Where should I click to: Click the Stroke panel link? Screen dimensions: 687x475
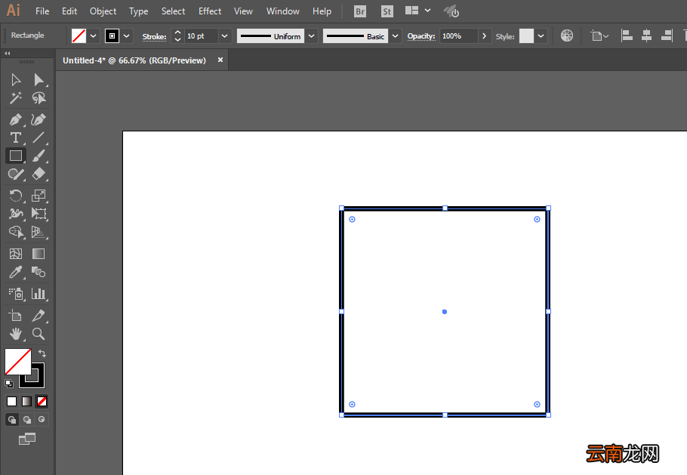click(154, 36)
